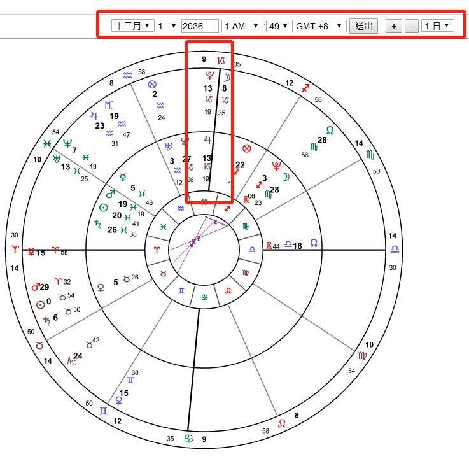Screen dimensions: 469x459
Task: Open the minute dropdown showing 49
Action: tap(278, 26)
